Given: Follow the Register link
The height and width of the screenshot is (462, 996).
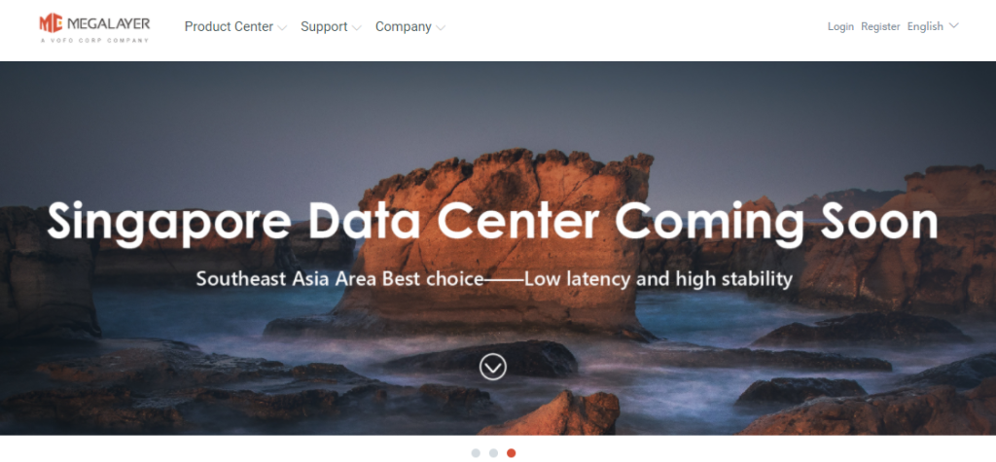Looking at the screenshot, I should point(880,26).
